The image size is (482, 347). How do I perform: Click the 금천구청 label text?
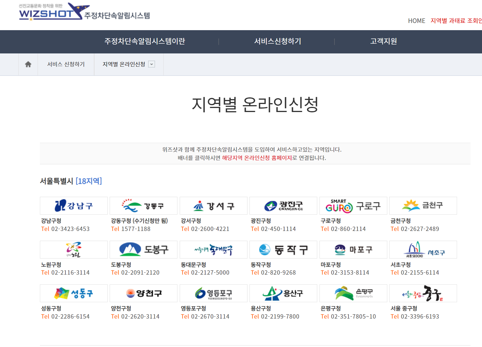coord(400,221)
